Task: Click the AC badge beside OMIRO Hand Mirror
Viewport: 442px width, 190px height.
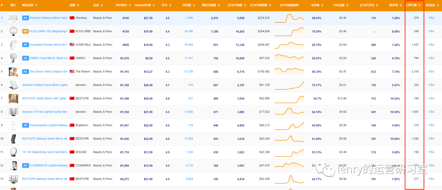Action: pos(25,58)
